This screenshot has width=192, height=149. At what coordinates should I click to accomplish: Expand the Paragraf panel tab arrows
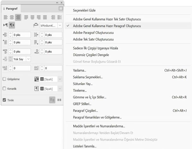pos(4,9)
